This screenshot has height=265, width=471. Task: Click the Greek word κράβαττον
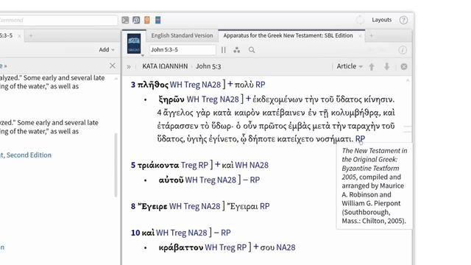click(181, 247)
